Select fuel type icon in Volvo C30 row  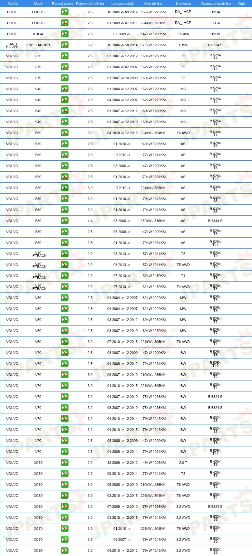pyautogui.click(x=64, y=56)
